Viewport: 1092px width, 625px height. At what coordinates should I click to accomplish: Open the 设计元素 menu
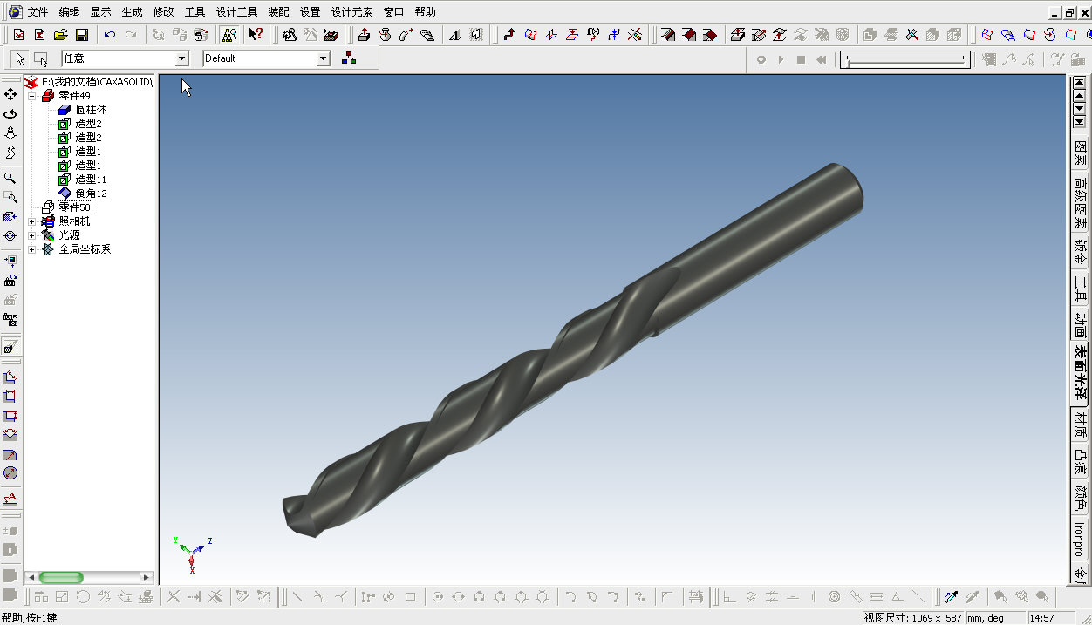(x=352, y=12)
